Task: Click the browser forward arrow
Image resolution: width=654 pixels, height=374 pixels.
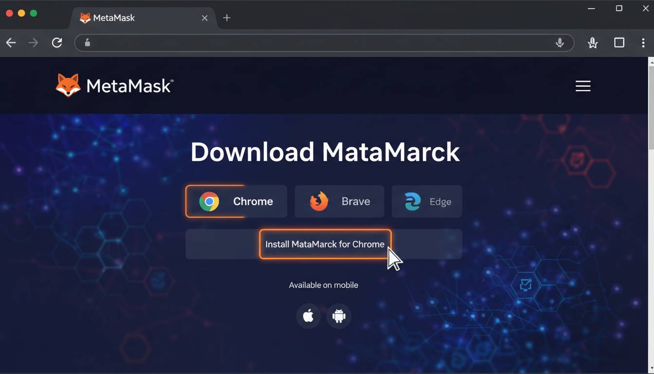Action: tap(33, 43)
